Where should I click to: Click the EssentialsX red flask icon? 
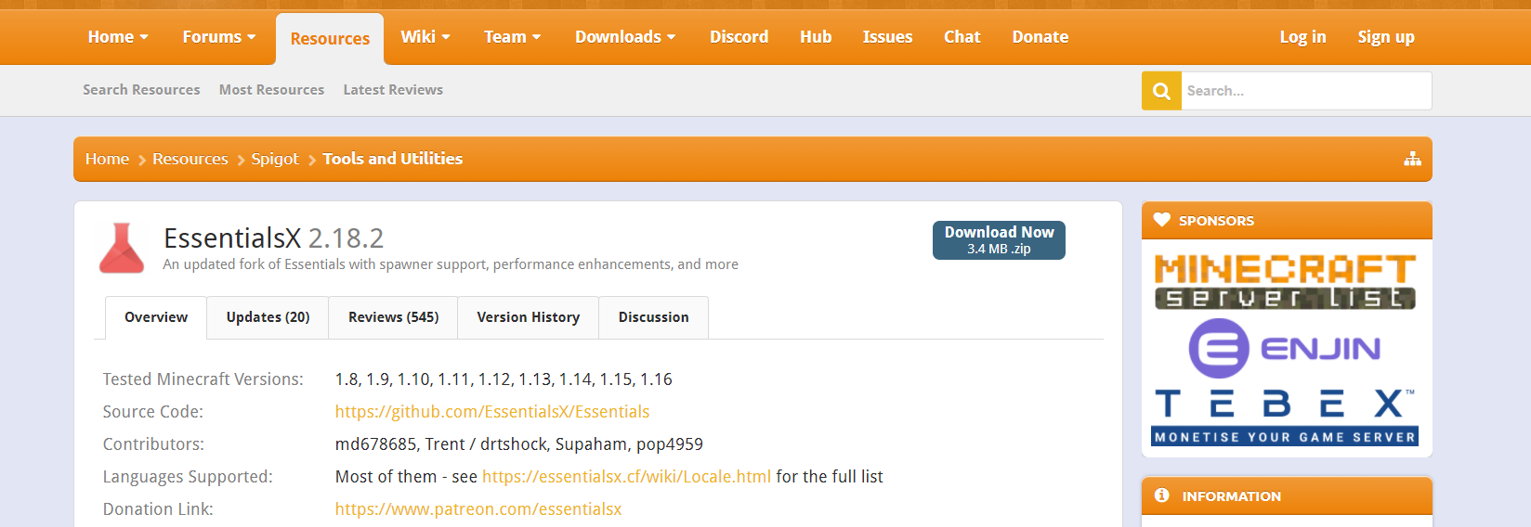point(122,248)
